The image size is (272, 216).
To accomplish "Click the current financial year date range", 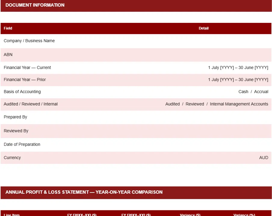I will coord(238,68).
